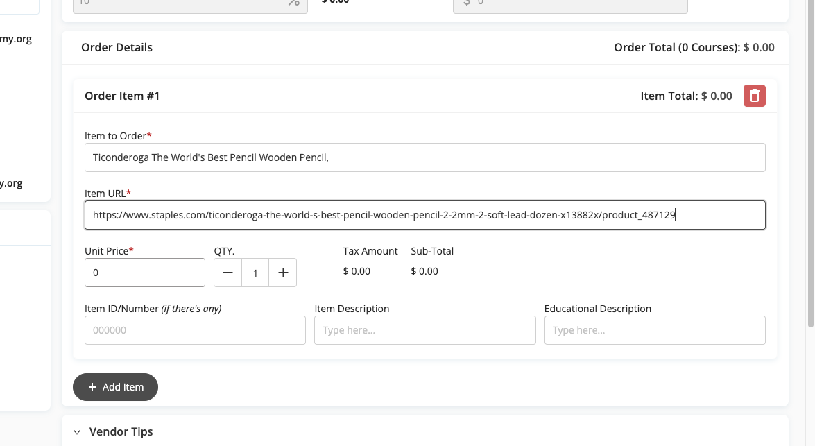The image size is (815, 446).
Task: Click the Add Item button
Action: point(115,387)
